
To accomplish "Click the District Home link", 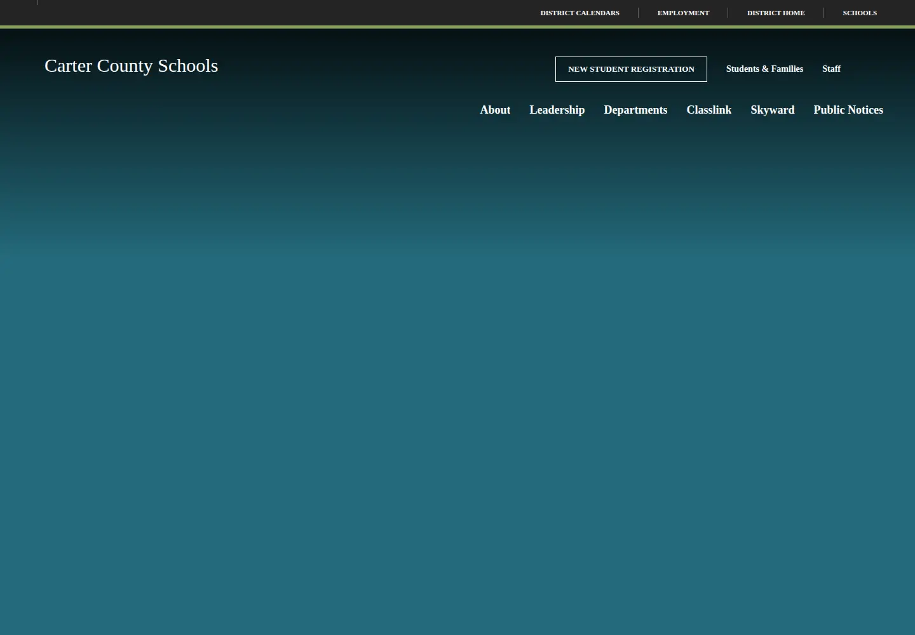I will [x=776, y=13].
